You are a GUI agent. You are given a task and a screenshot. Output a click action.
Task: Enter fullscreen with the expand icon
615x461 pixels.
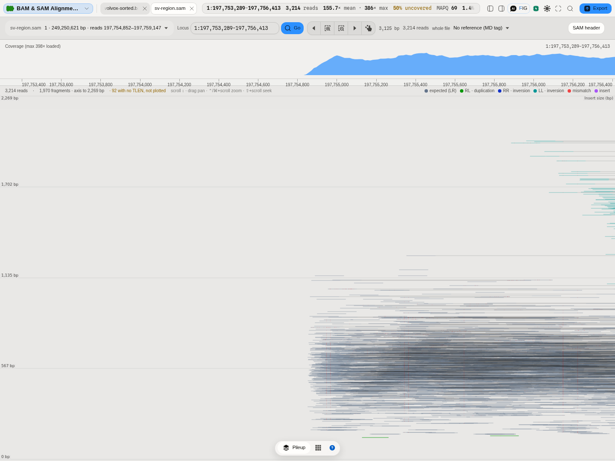click(558, 9)
